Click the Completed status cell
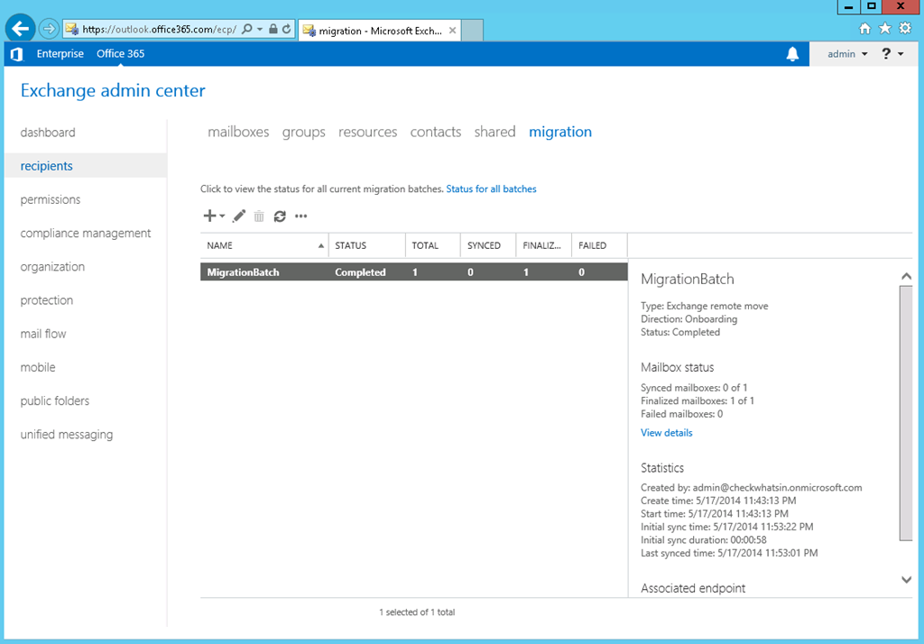Viewport: 924px width, 644px height. 360,272
